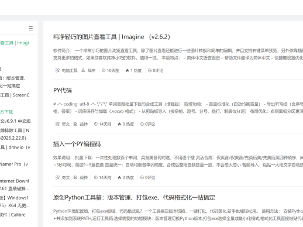The height and width of the screenshot is (227, 303).
Task: Click author icon in PY代码 post
Action: [75, 124]
